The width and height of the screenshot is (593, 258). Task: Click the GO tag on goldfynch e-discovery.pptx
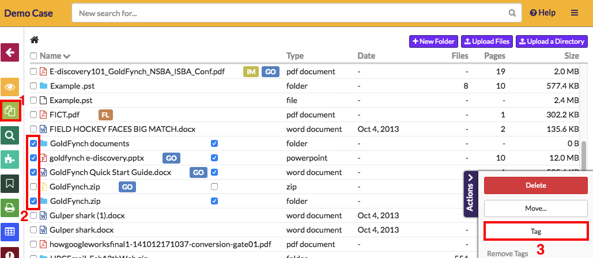pyautogui.click(x=171, y=158)
